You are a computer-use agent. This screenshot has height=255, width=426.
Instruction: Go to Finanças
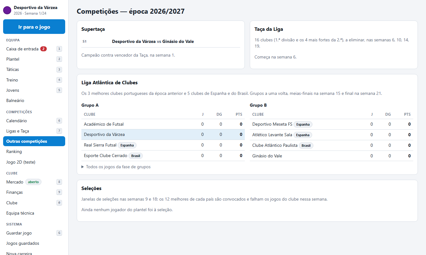(34, 192)
